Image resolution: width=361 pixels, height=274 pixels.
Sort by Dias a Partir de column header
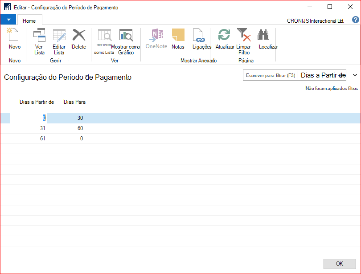point(37,102)
